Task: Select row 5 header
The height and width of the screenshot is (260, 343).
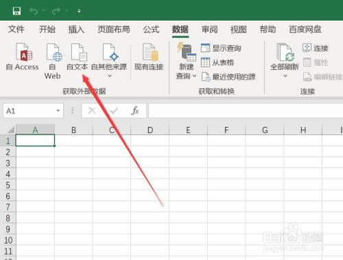Action: 8,185
